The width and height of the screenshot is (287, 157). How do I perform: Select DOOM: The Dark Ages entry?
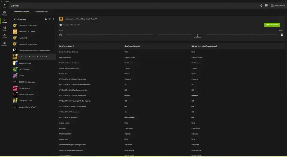pos(34,82)
